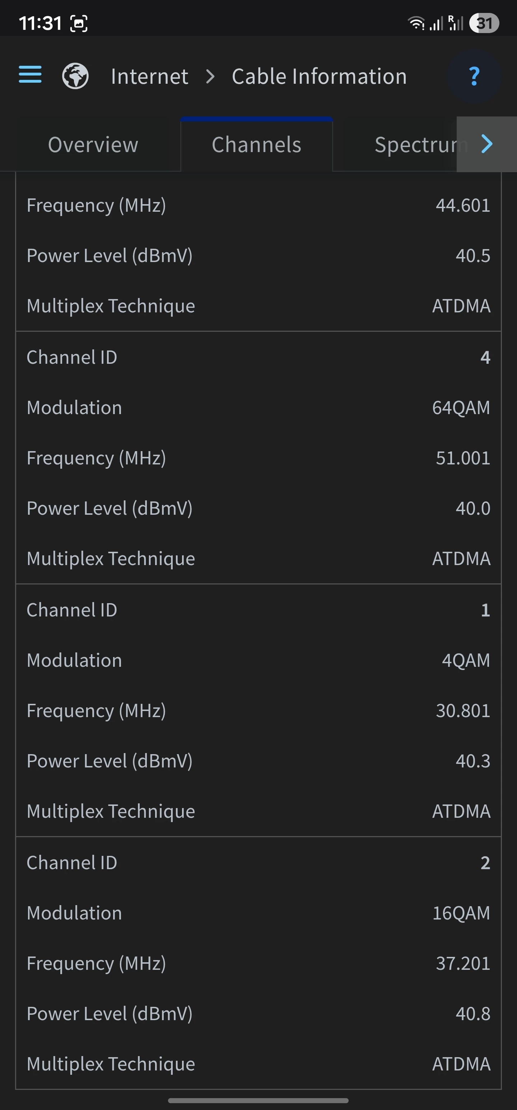Tap the screenshot indicator next to clock
This screenshot has width=517, height=1110.
pyautogui.click(x=79, y=23)
